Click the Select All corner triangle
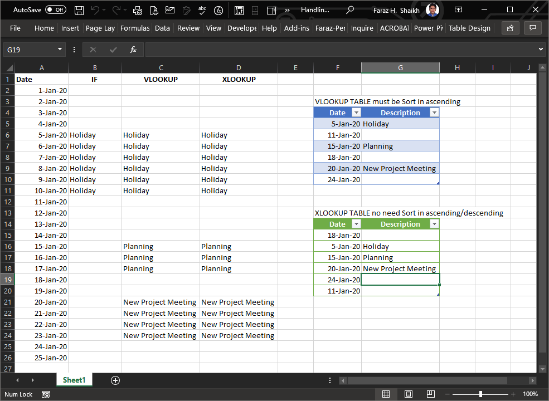 point(8,67)
